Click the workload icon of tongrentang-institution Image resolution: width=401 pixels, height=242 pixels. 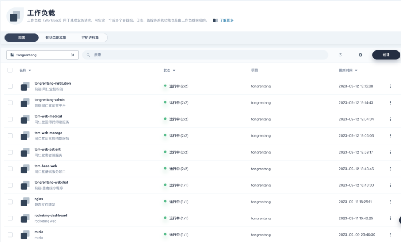[25, 86]
